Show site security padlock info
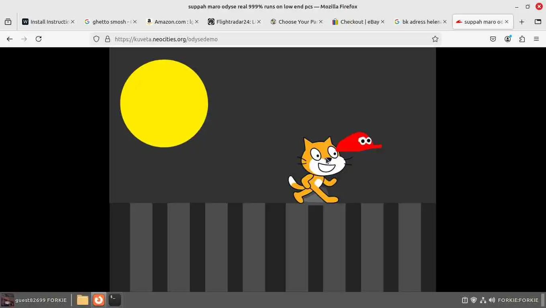546x308 pixels. pos(107,39)
